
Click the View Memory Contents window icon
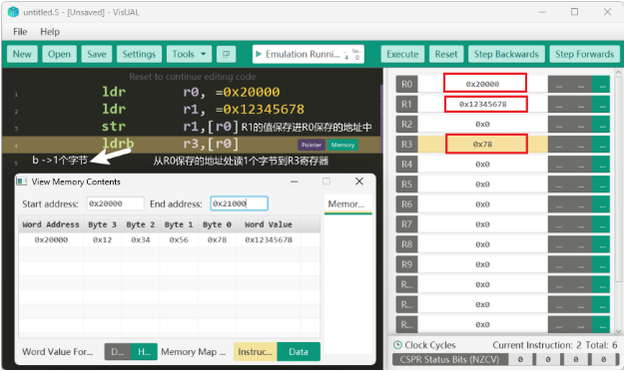click(x=22, y=182)
